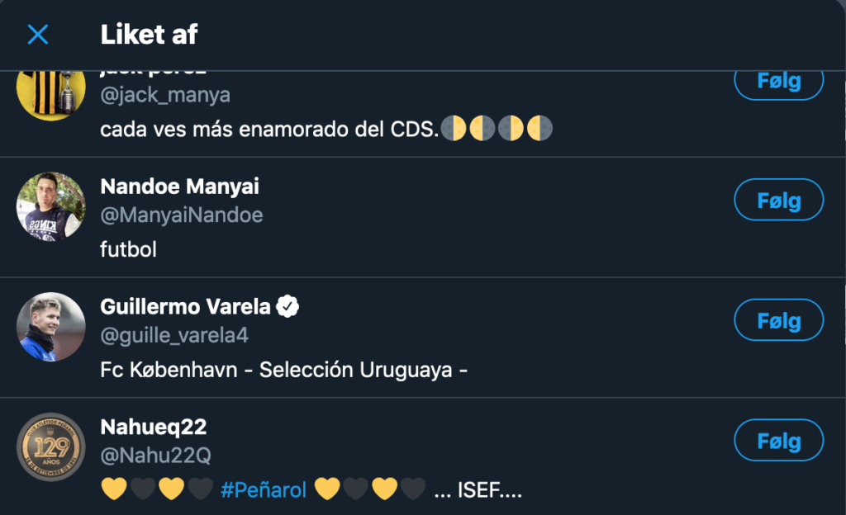Follow Nandoe Manyai with the Følg button
The height and width of the screenshot is (515, 846).
(x=778, y=201)
